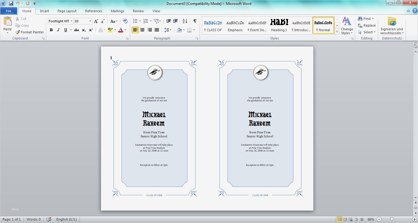Click the English (U.S.) language indicator

(66, 219)
